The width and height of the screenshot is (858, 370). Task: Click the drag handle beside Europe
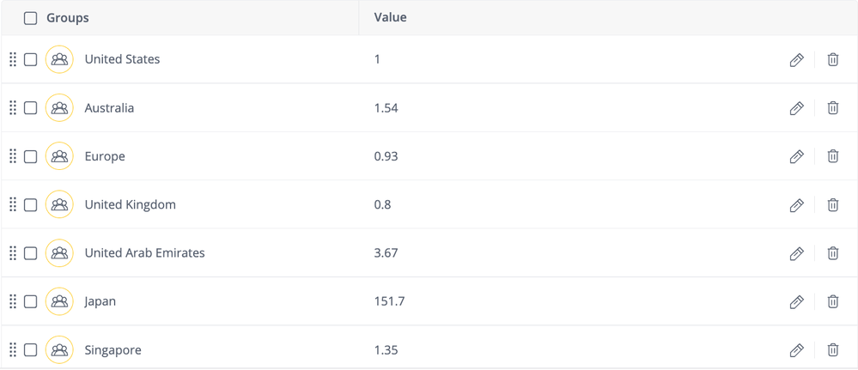(x=13, y=156)
